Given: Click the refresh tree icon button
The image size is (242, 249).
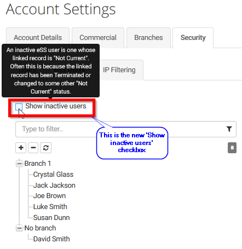Looking at the screenshot, I should 45,148.
